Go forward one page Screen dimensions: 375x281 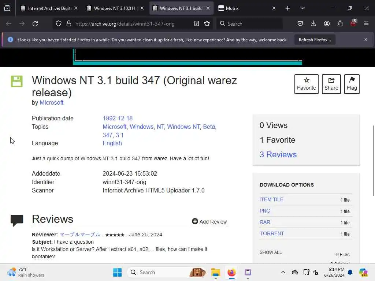click(22, 24)
